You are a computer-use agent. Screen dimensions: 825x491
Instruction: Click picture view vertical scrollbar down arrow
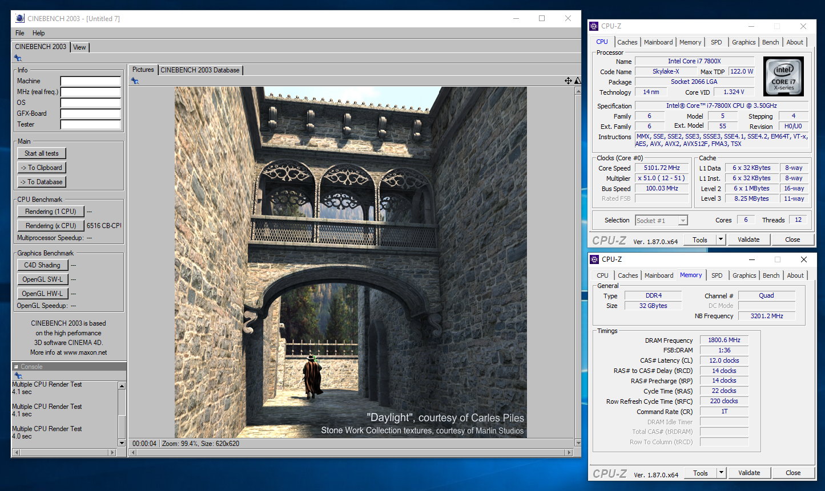577,443
